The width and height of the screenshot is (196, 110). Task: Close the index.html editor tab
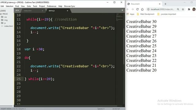click(x=43, y=11)
